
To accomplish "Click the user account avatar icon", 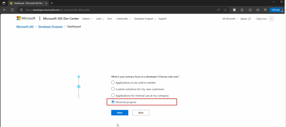I will coord(271,19).
